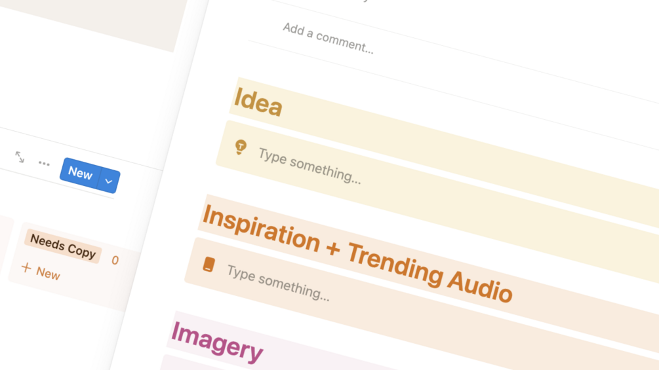The height and width of the screenshot is (370, 659).
Task: Click the blue New button
Action: pos(80,172)
